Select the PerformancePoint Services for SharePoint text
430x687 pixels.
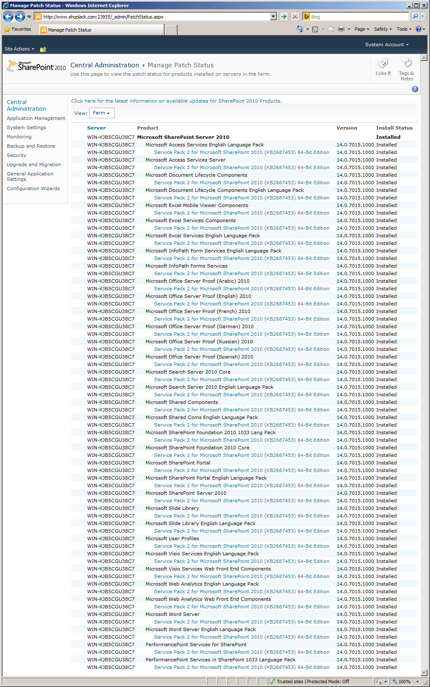196,645
